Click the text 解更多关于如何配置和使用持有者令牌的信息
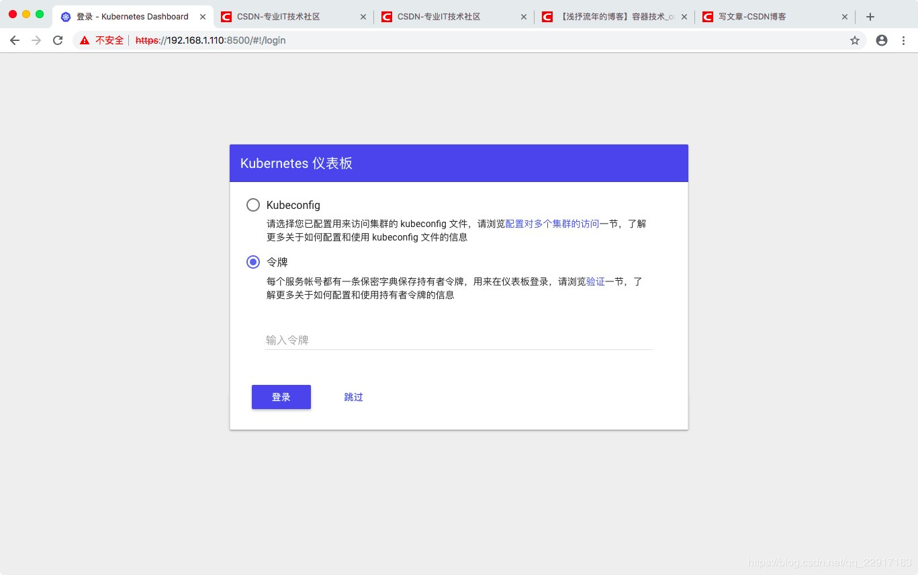Viewport: 918px width, 575px height. (x=361, y=294)
